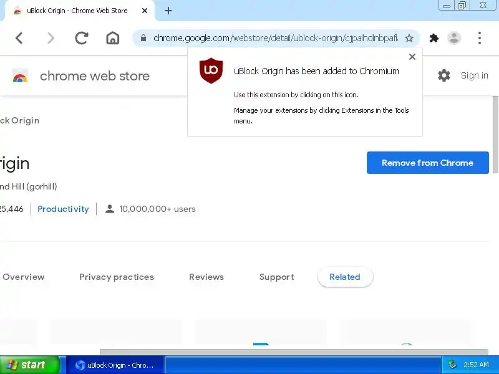
Task: Restore down the Chromium window
Action: (x=462, y=6)
